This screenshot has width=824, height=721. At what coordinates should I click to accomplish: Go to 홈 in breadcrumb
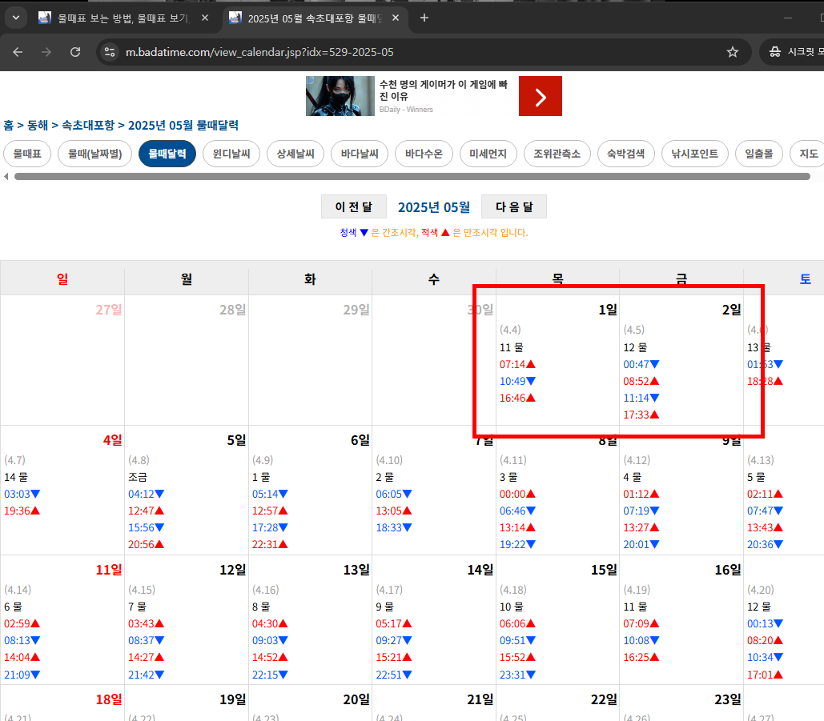pyautogui.click(x=8, y=126)
